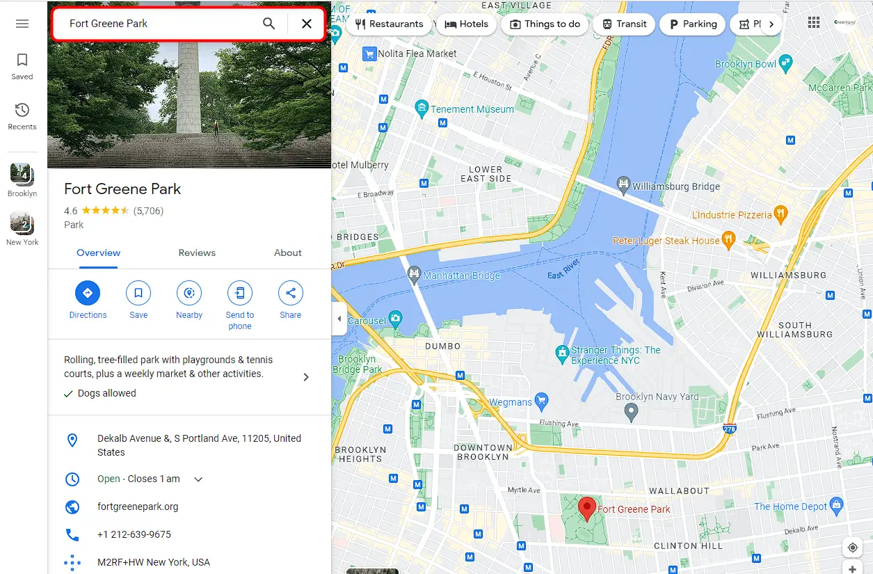The height and width of the screenshot is (574, 873).
Task: Open Saved places in sidebar
Action: pos(22,67)
